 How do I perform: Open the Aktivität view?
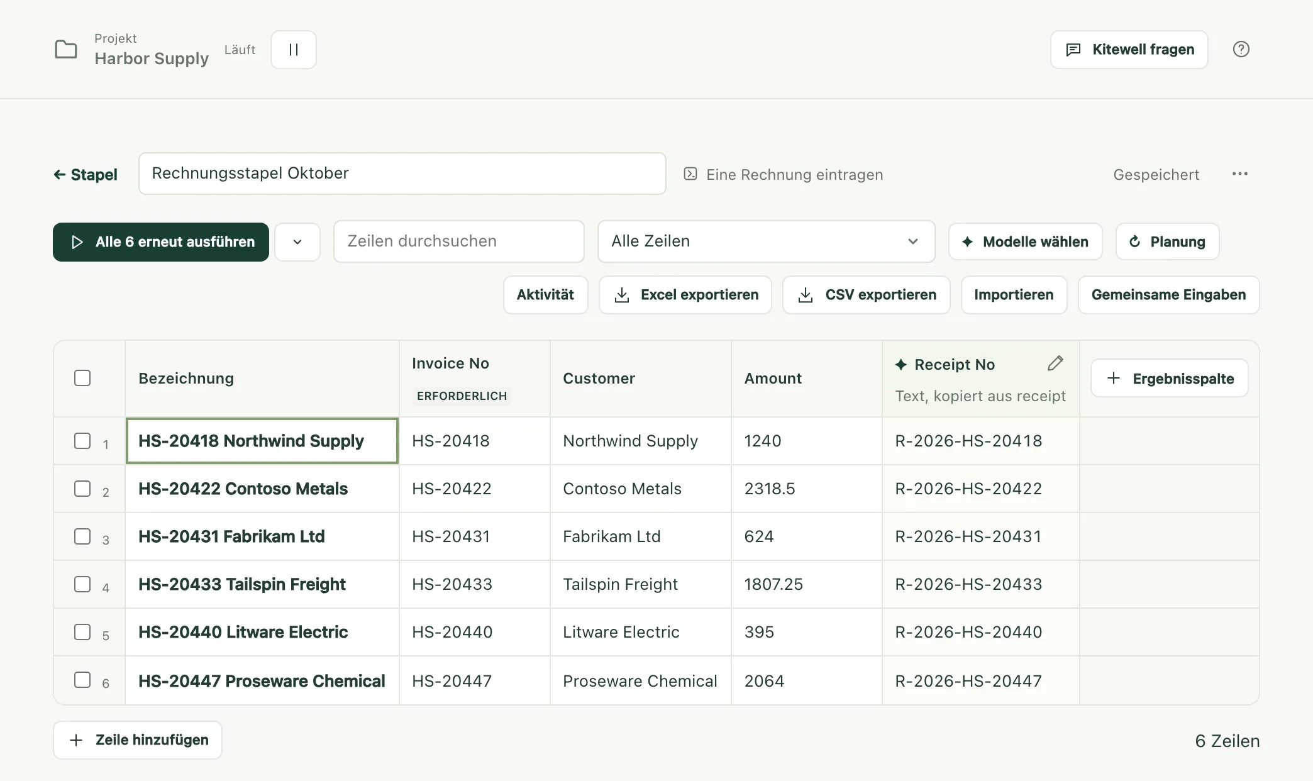tap(545, 295)
